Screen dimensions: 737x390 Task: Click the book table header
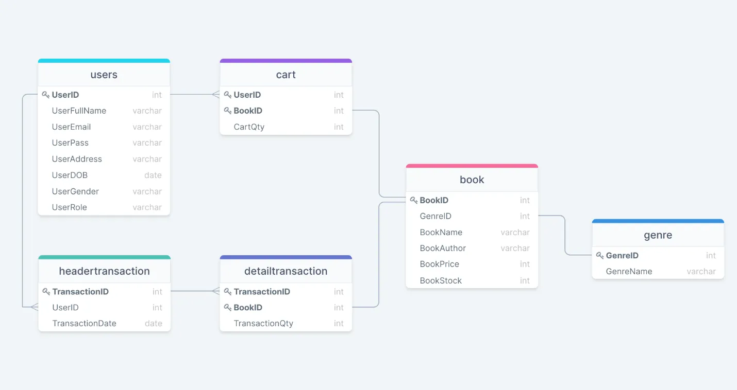[x=472, y=180]
